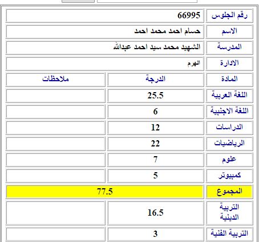Select the seat number value 66995

189,15
